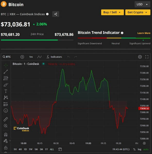
Task: Follow the Learn More link
Action: [144, 33]
